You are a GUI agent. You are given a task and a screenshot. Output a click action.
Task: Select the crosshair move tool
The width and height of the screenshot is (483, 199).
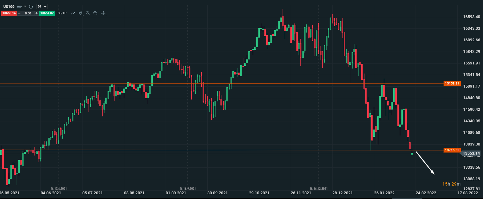[103, 13]
